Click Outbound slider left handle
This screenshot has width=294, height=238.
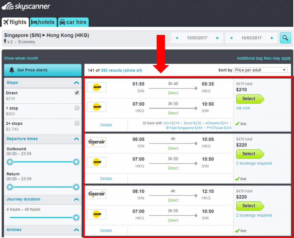(x=10, y=162)
